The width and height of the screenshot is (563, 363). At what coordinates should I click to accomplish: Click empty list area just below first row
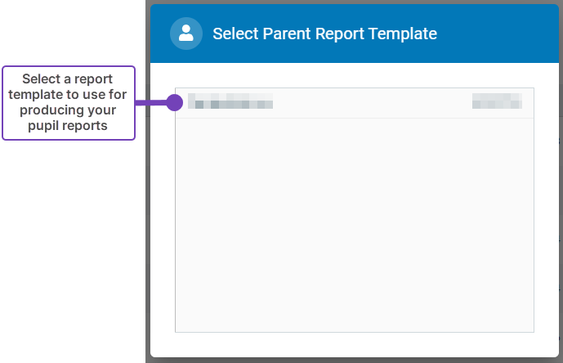click(x=354, y=131)
